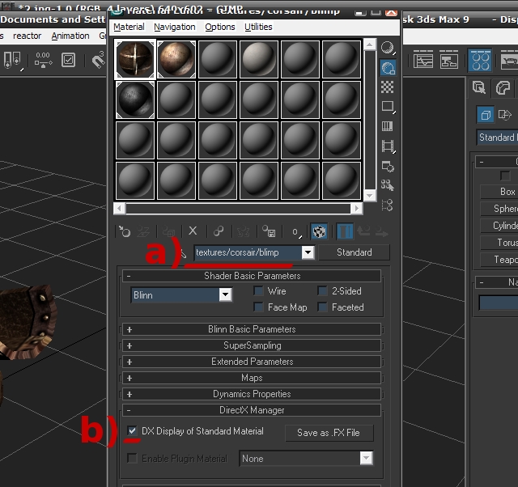Expand the SuperSampling rollout

252,345
